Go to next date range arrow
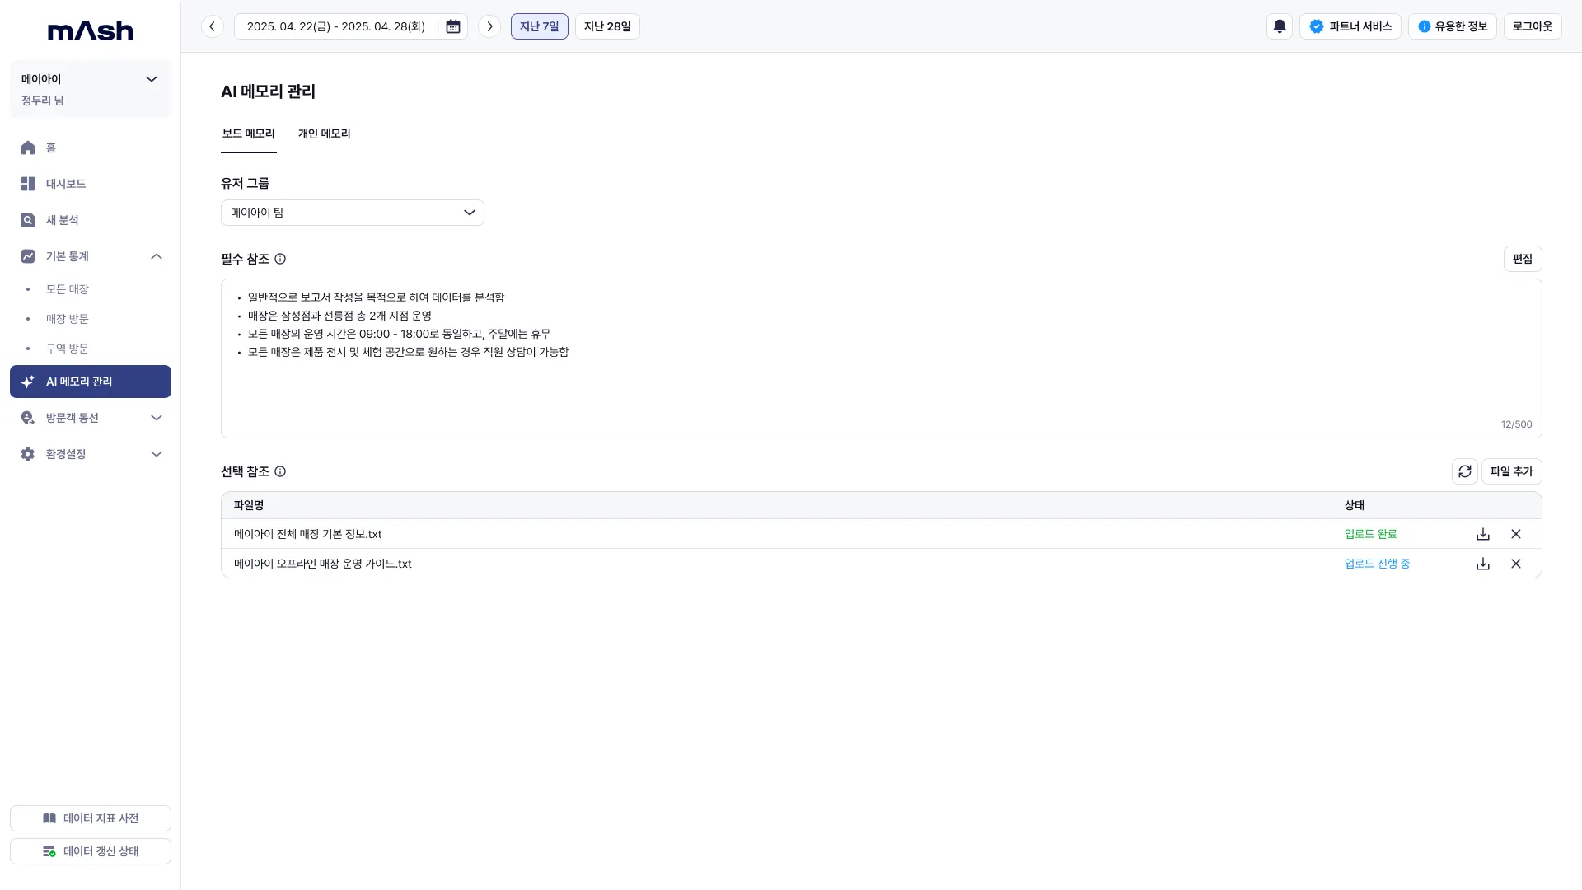Viewport: 1582px width, 890px height. (x=489, y=26)
